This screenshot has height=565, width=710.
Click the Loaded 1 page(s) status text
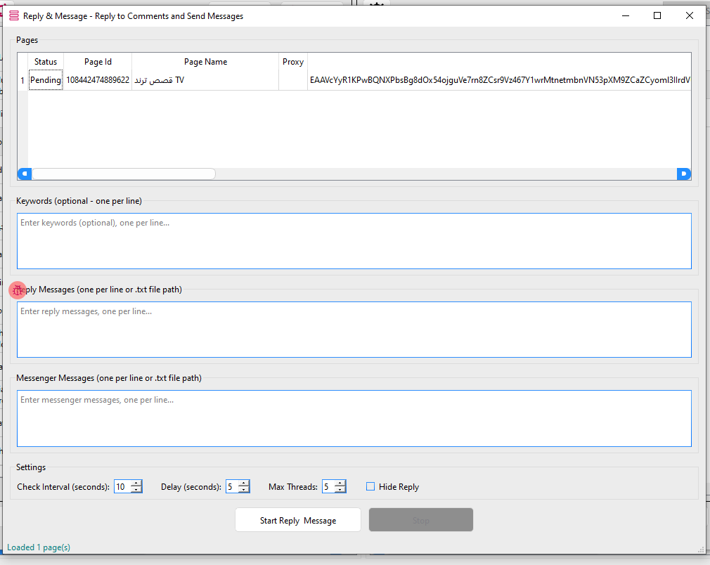click(37, 547)
